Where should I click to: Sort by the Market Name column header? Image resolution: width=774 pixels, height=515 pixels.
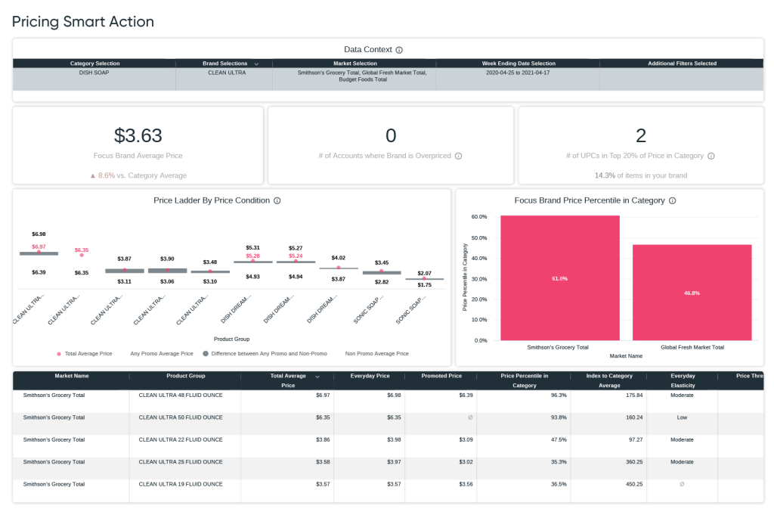72,376
